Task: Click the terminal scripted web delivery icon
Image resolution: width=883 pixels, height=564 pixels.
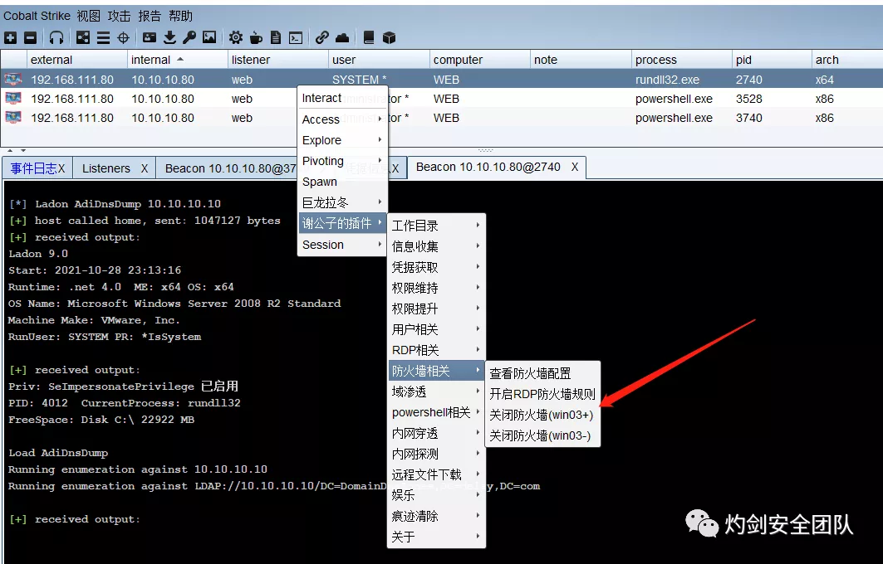Action: (296, 37)
